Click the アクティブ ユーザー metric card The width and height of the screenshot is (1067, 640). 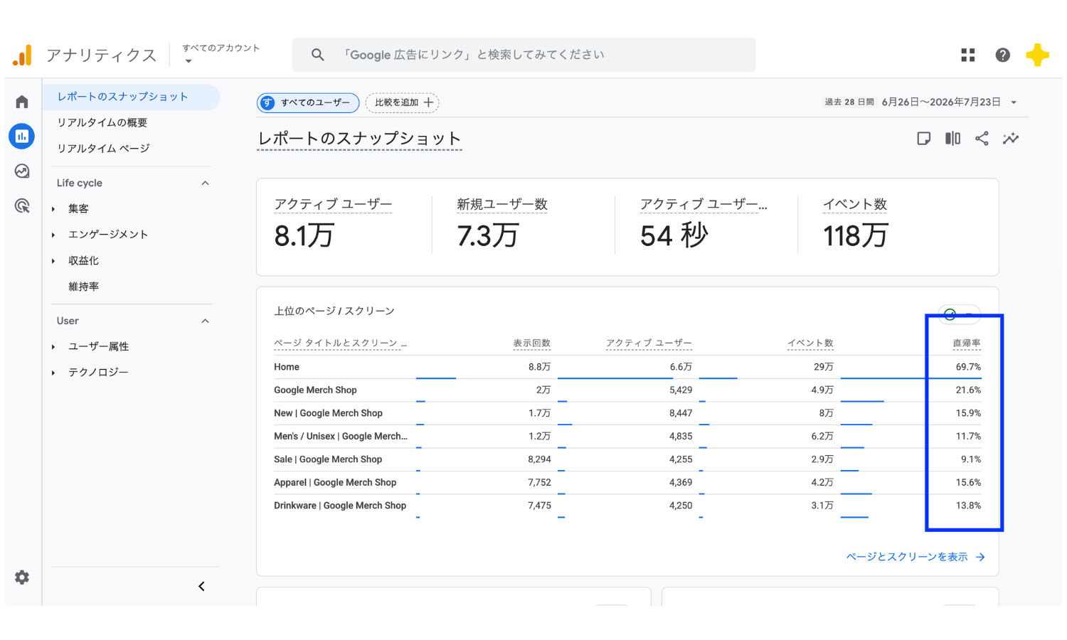tap(344, 225)
